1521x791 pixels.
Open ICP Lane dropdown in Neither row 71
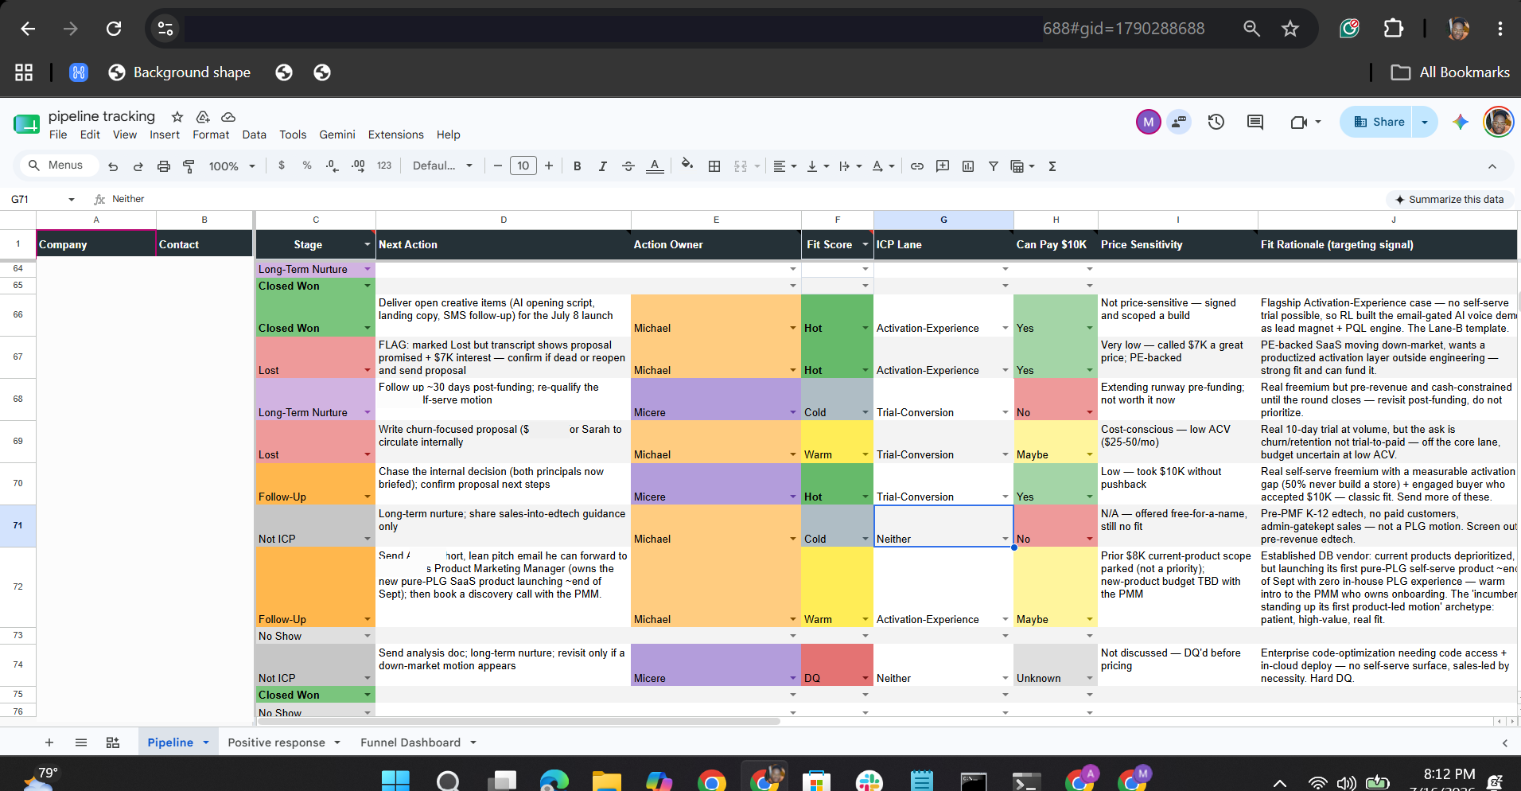click(x=1006, y=540)
